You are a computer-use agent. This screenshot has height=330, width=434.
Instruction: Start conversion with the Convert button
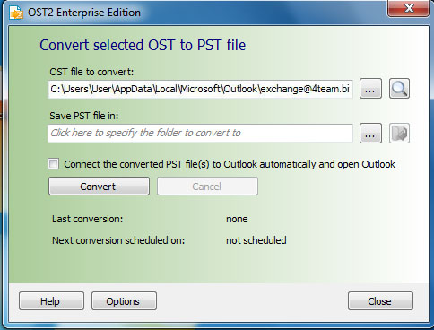[99, 187]
